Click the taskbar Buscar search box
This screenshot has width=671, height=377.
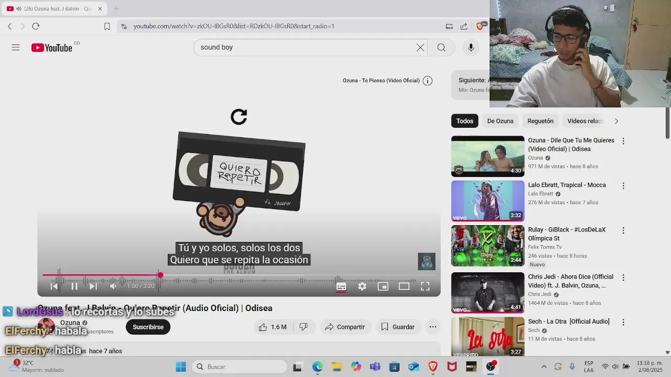click(x=239, y=367)
